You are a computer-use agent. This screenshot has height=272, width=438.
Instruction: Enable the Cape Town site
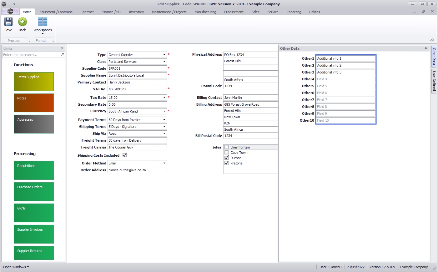tap(227, 153)
